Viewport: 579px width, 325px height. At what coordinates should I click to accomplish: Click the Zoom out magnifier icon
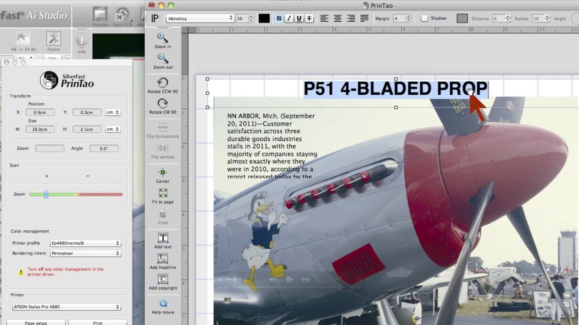tap(162, 59)
